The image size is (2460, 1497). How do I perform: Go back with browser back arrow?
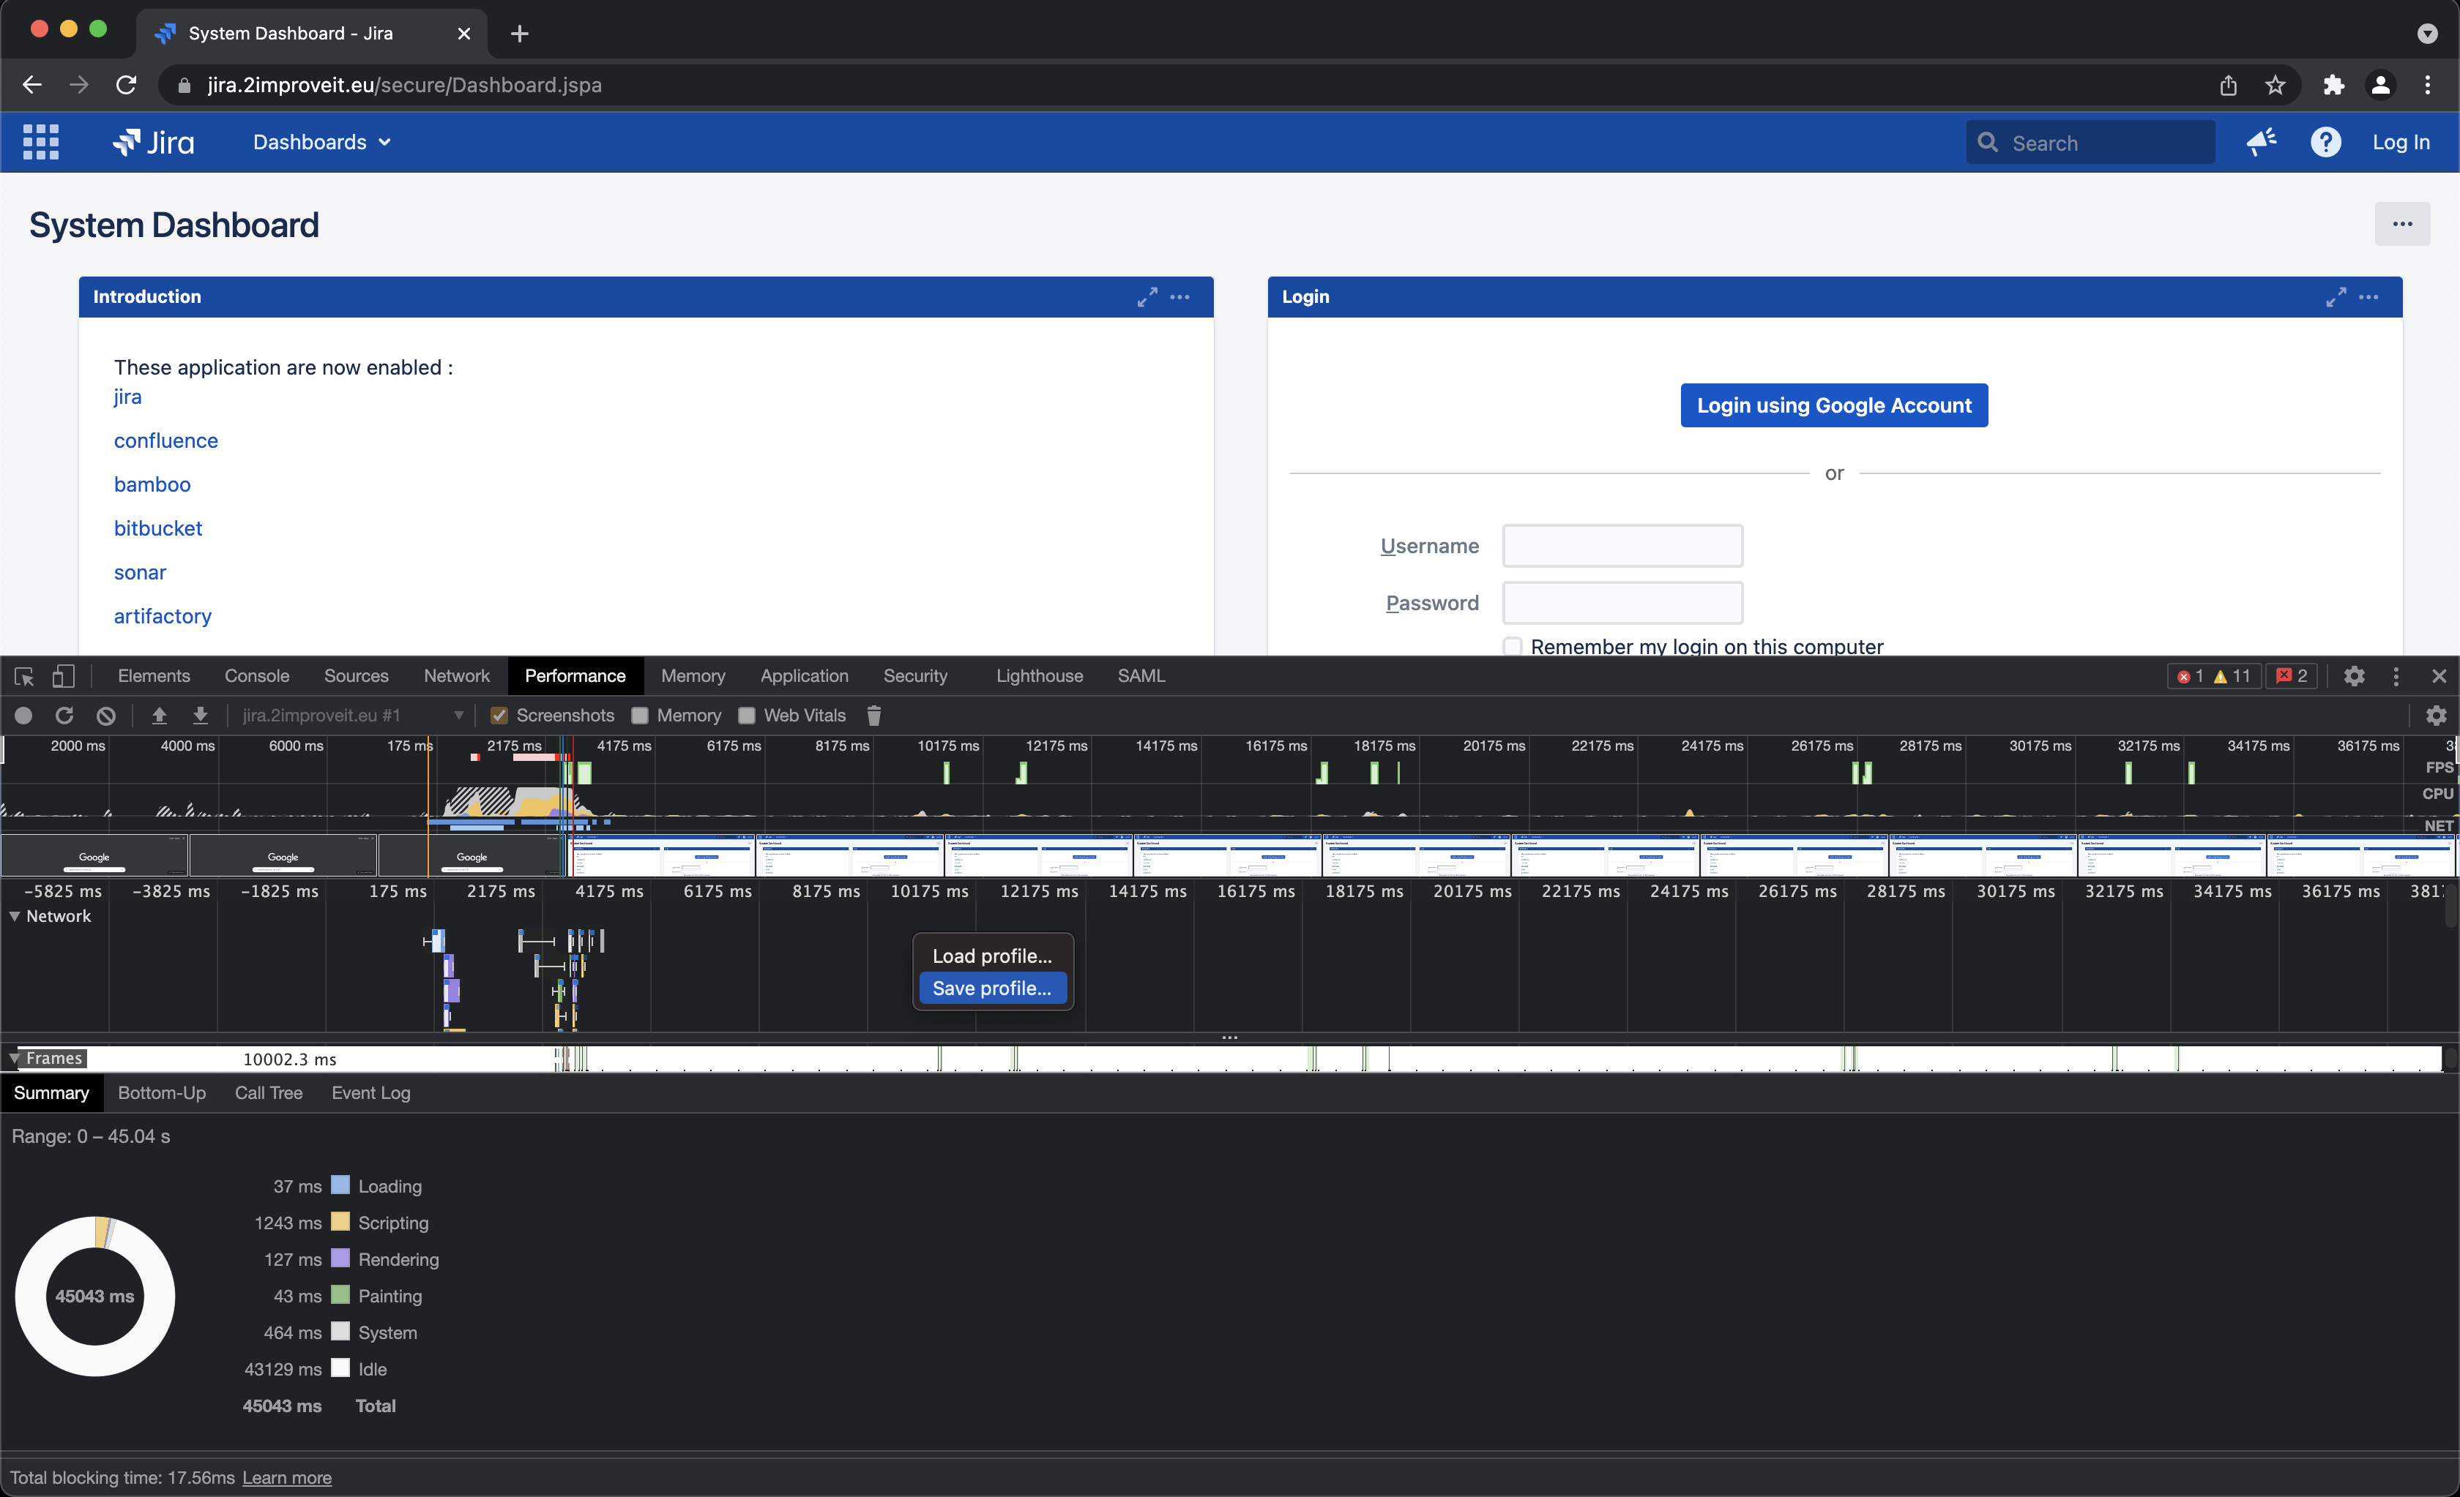pyautogui.click(x=32, y=85)
